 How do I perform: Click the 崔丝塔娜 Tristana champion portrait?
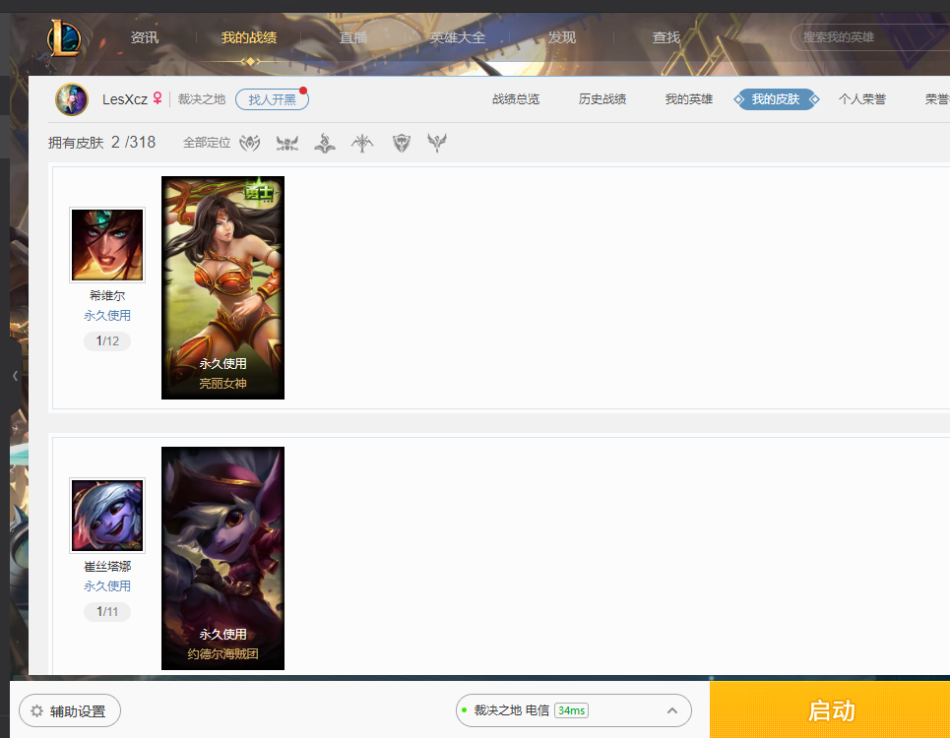coord(107,516)
